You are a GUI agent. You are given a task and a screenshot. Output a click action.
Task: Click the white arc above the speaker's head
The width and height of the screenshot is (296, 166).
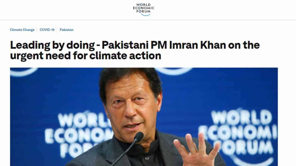174,71
